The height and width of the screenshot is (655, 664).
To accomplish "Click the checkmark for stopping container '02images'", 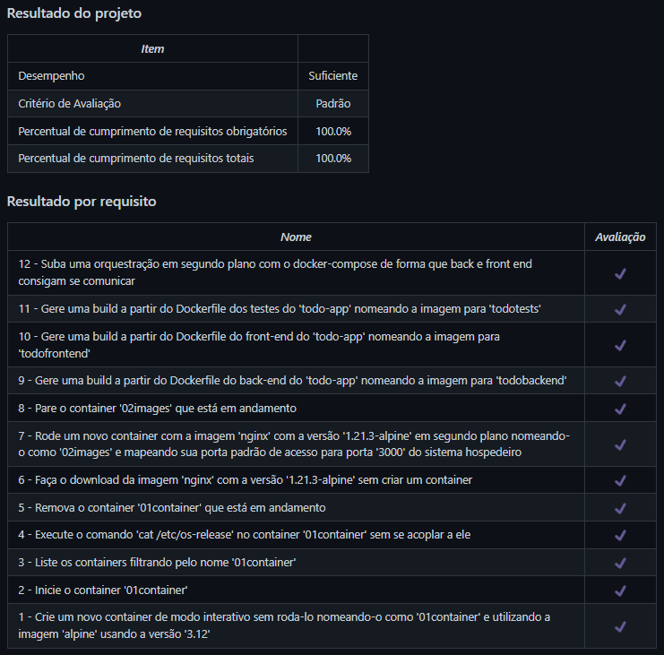I will click(620, 409).
